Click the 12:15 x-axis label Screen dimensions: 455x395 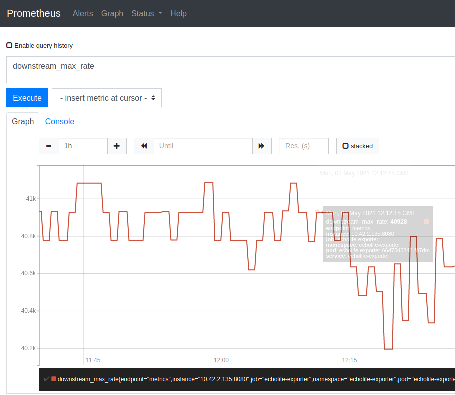[350, 360]
